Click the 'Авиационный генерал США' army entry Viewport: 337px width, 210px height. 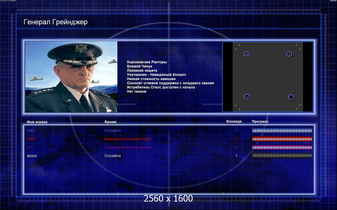click(x=127, y=139)
